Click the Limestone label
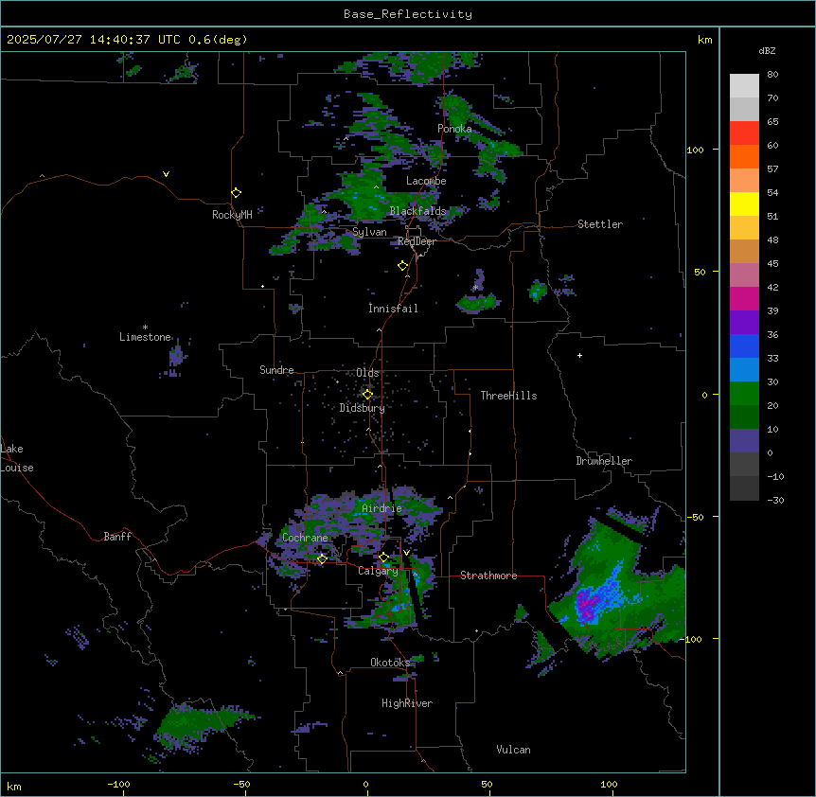The height and width of the screenshot is (797, 816). point(145,337)
